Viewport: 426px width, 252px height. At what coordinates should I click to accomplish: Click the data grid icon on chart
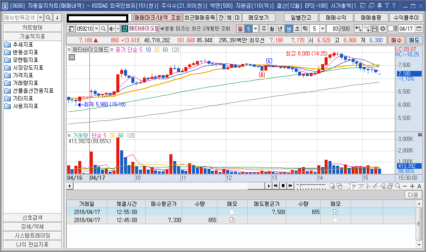[72, 57]
